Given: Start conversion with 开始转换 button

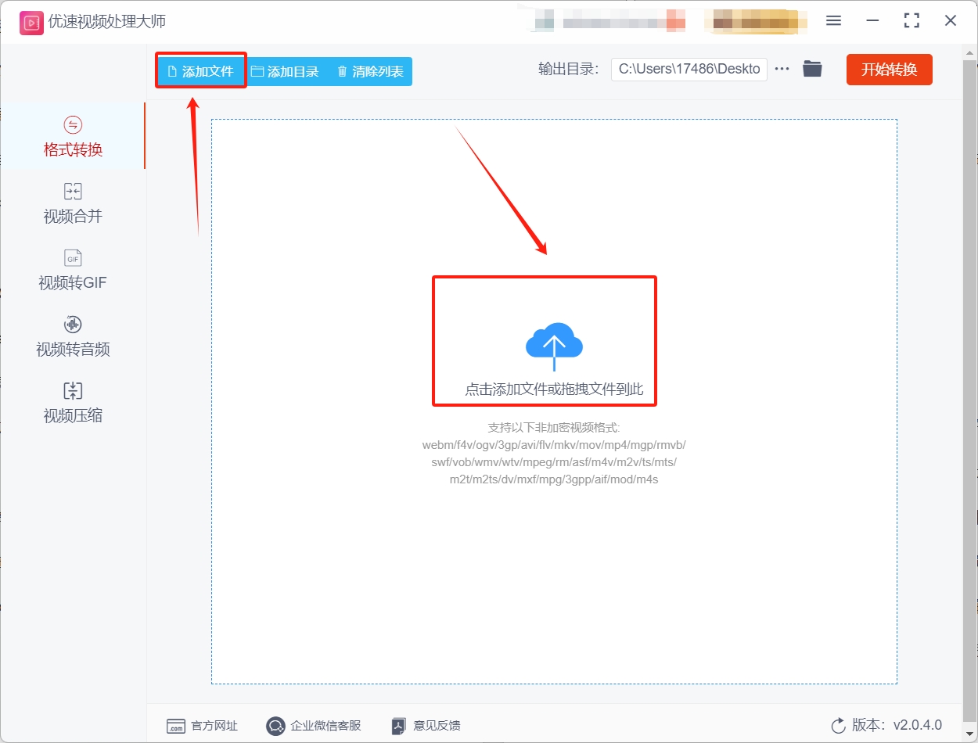Looking at the screenshot, I should (889, 70).
